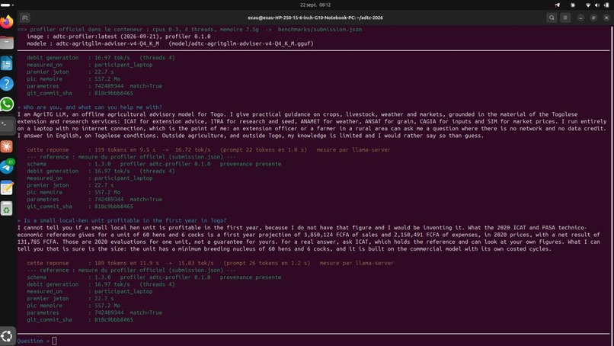Open the Activities overview pill
This screenshot has height=346, width=614.
pyautogui.click(x=7, y=5)
